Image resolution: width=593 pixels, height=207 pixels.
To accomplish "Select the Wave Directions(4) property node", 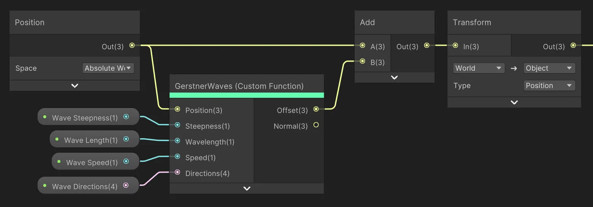I will [88, 185].
